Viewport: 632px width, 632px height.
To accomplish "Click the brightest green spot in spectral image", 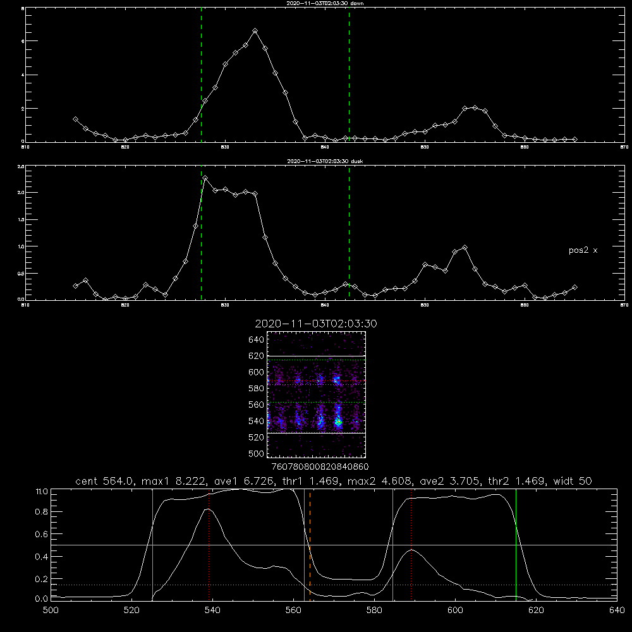I will click(339, 422).
